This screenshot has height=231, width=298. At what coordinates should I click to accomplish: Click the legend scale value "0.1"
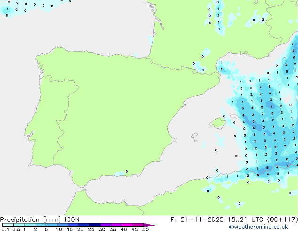click(x=5, y=229)
